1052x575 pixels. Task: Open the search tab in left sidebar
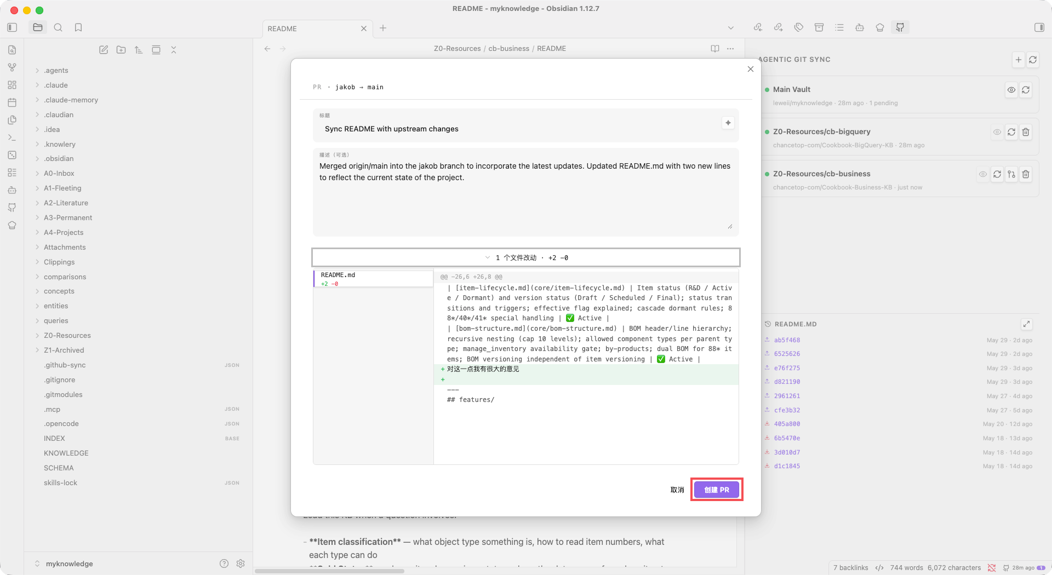click(x=58, y=27)
